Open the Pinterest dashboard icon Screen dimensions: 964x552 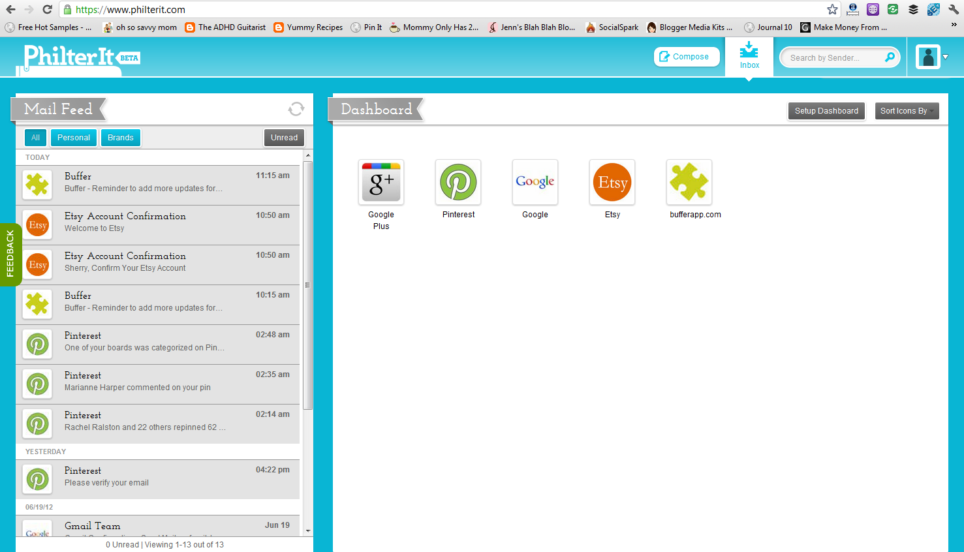pyautogui.click(x=458, y=182)
